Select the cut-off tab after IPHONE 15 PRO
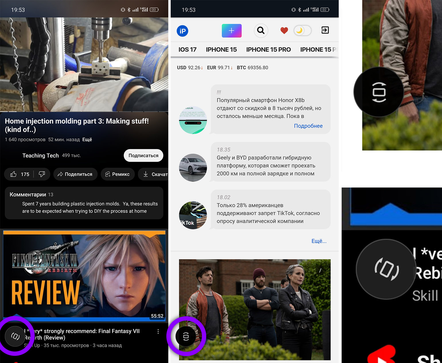This screenshot has height=363, width=442. [318, 50]
